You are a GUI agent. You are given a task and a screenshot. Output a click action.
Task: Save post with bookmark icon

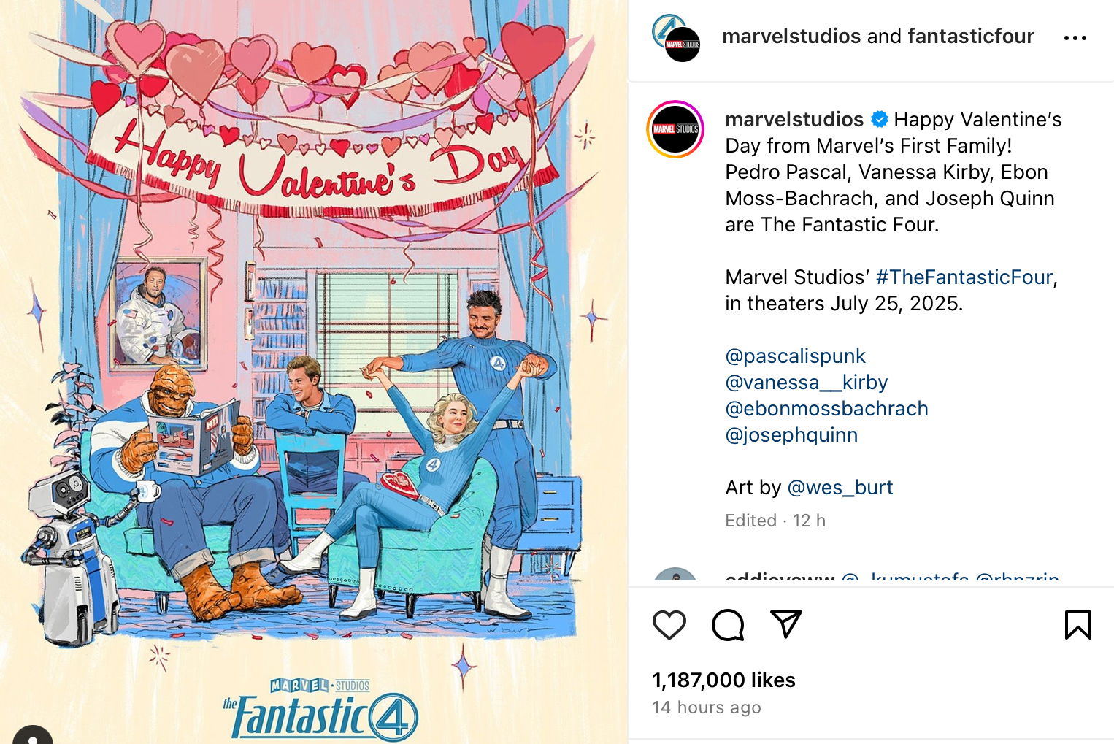pyautogui.click(x=1077, y=625)
